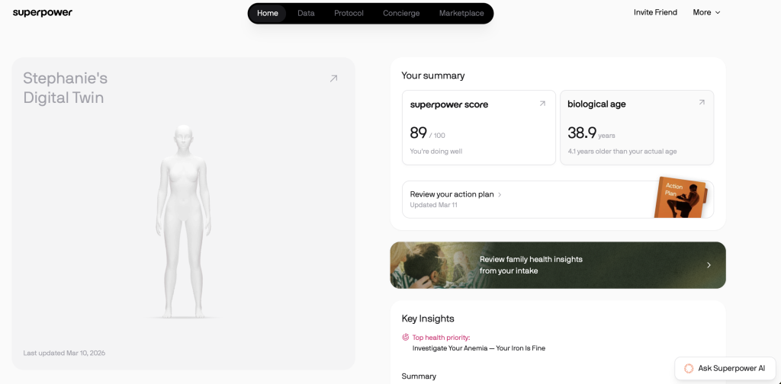Viewport: 781px width, 384px height.
Task: Click Stephanie's Digital Twin title
Action: pos(66,88)
